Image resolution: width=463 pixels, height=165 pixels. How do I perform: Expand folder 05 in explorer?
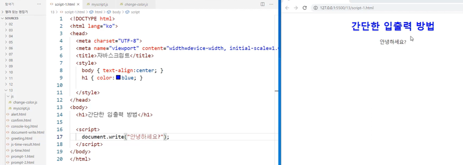pos(23,42)
